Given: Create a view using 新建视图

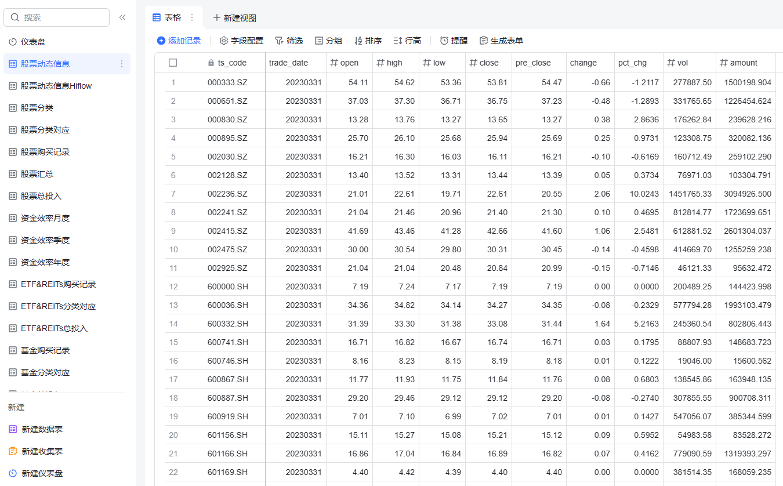Looking at the screenshot, I should point(234,18).
